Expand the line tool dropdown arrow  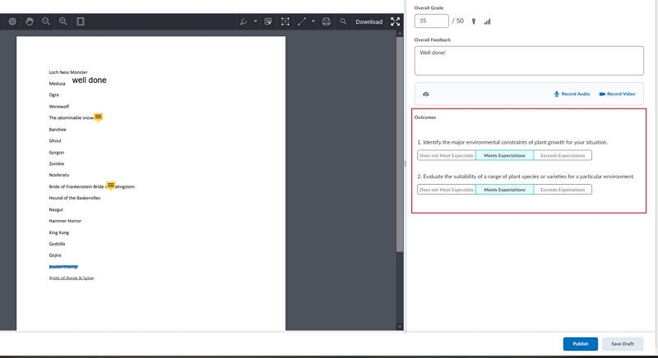click(313, 21)
